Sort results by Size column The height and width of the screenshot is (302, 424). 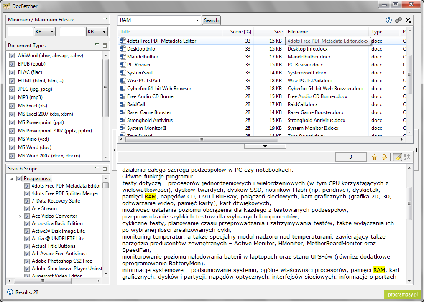pyautogui.click(x=269, y=32)
